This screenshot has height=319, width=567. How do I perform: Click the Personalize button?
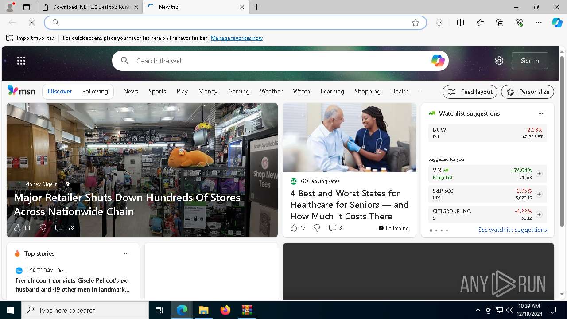coord(528,92)
